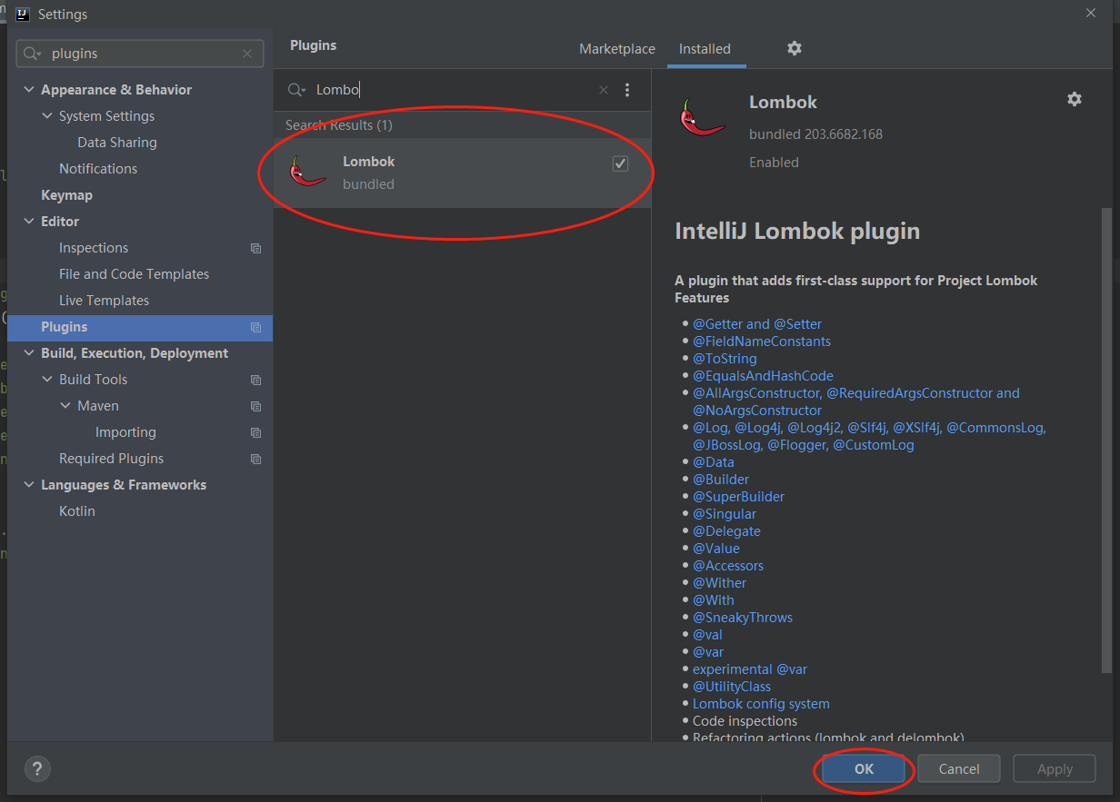Screen dimensions: 1120x802
Task: Open the Lombok config system link
Action: tap(761, 703)
